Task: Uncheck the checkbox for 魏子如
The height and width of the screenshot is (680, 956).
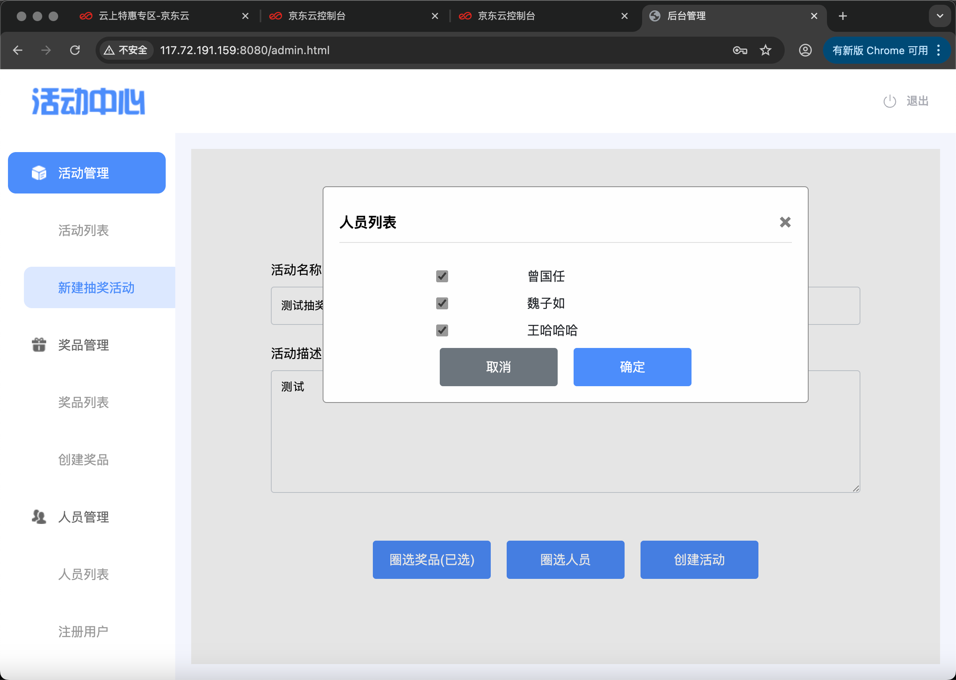Action: 442,303
